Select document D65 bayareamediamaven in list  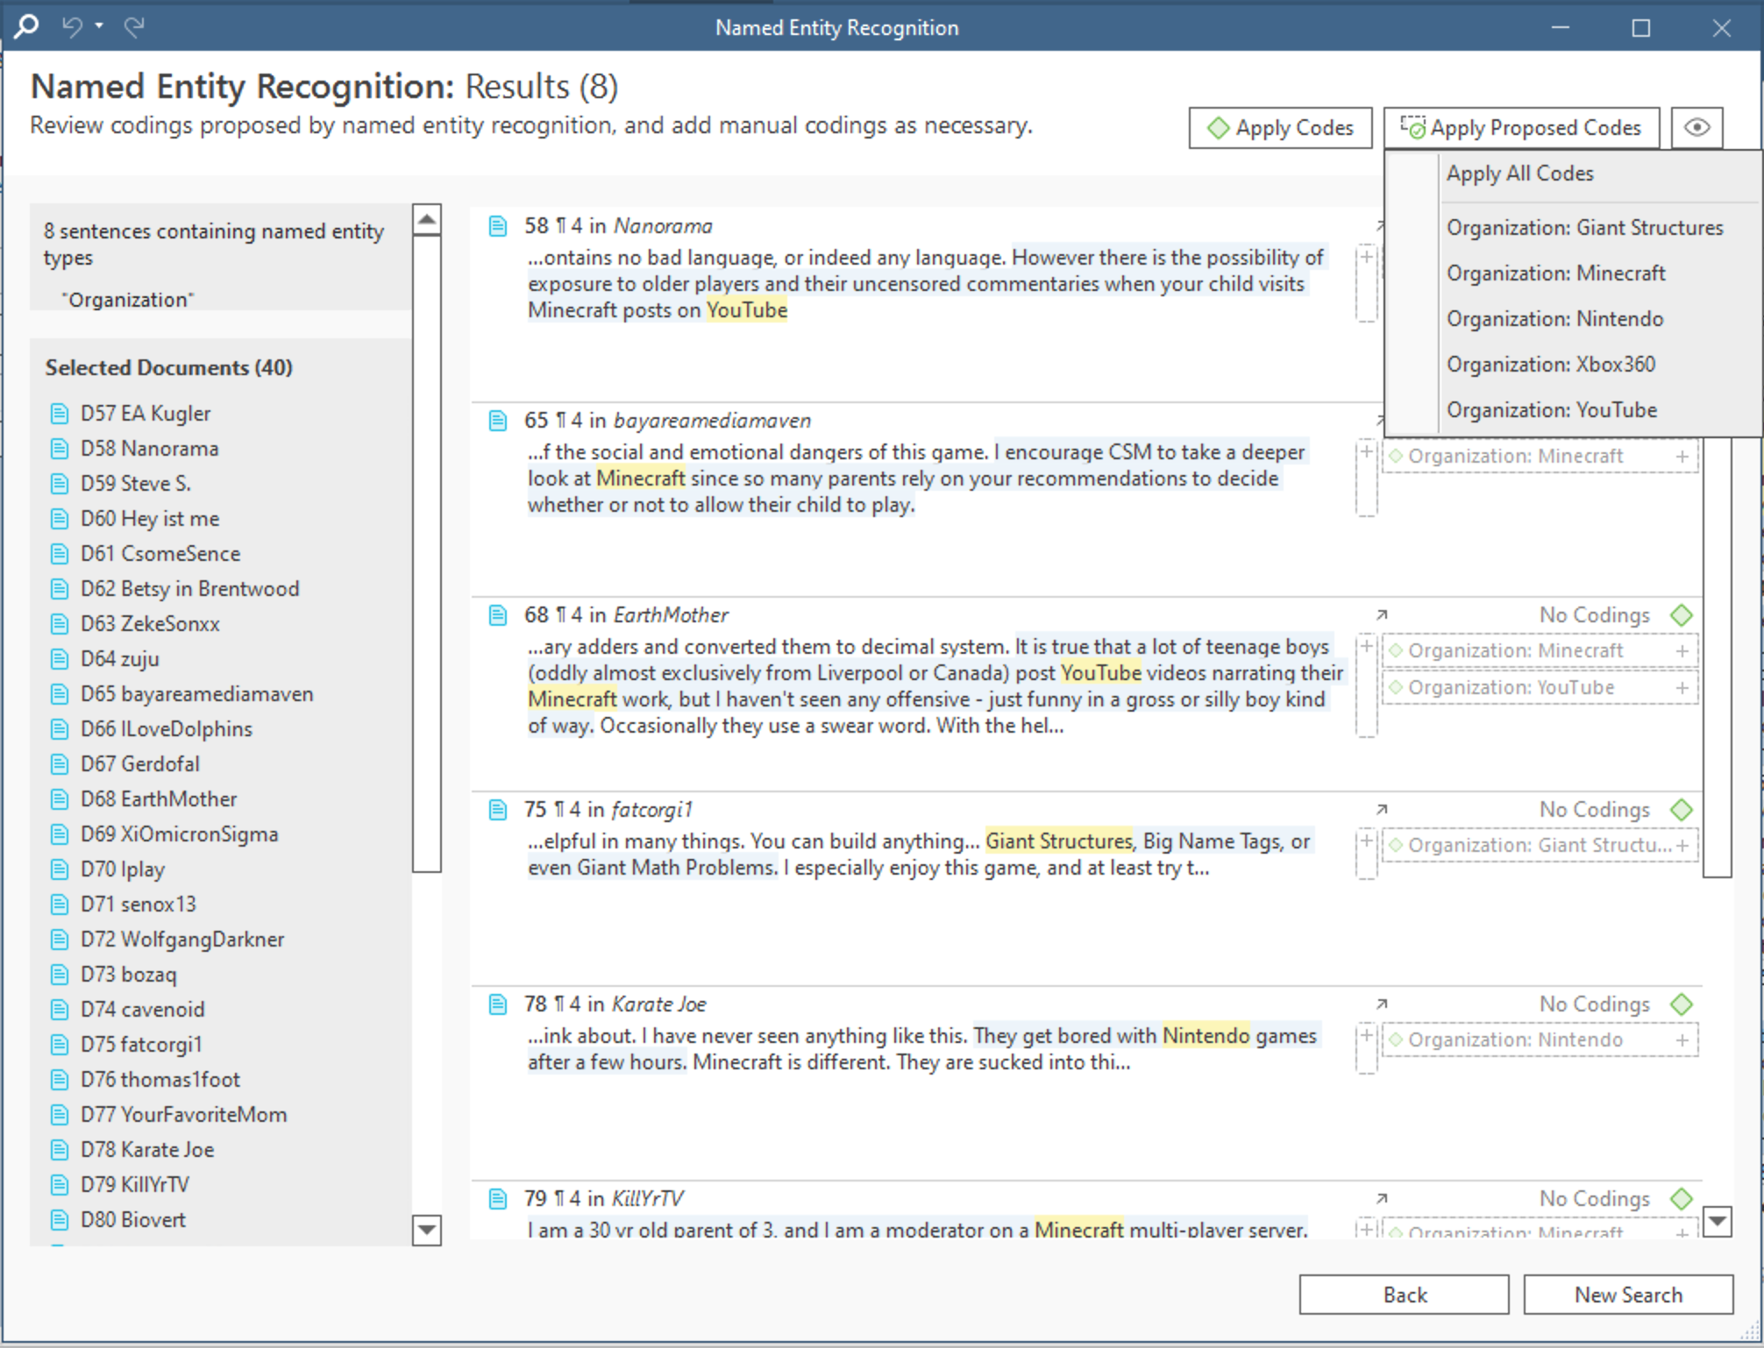point(196,693)
